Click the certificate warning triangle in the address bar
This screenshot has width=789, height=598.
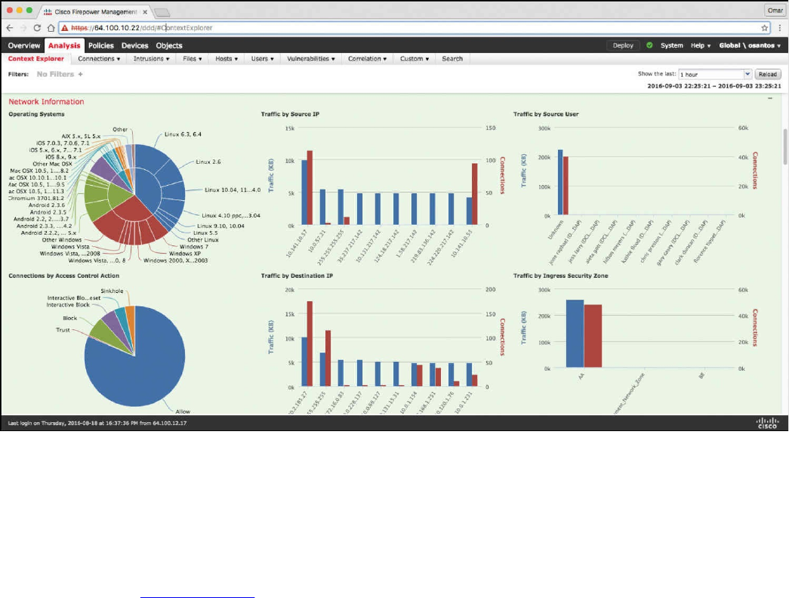tap(64, 28)
